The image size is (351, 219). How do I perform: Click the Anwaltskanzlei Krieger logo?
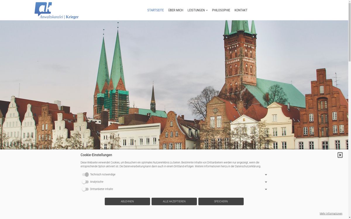click(56, 10)
